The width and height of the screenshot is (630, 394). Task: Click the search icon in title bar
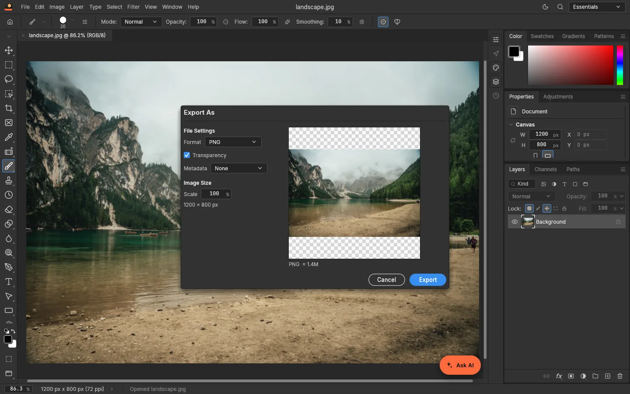coord(560,7)
